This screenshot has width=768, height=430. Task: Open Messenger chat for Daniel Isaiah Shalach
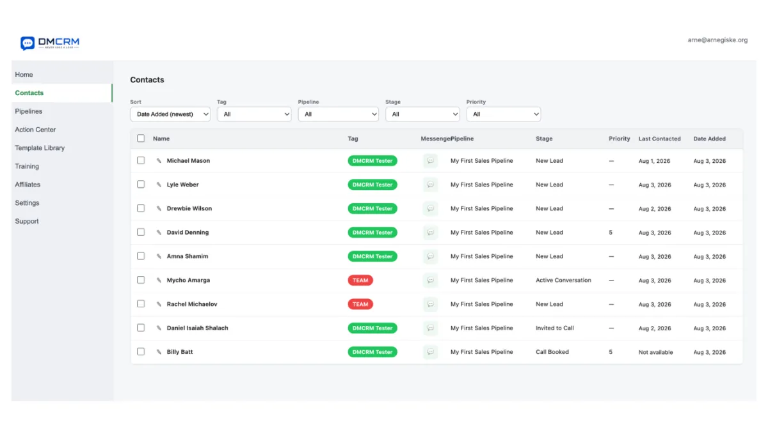click(431, 328)
